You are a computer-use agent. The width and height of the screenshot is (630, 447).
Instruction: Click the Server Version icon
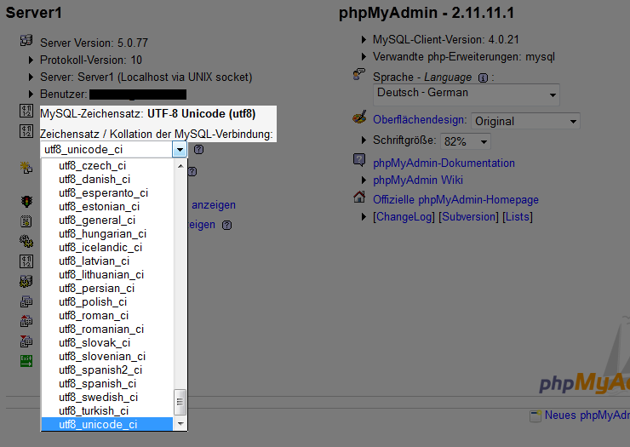click(26, 40)
